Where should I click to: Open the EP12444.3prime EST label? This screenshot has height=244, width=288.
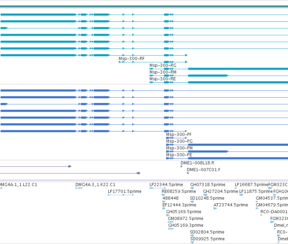coord(179,205)
